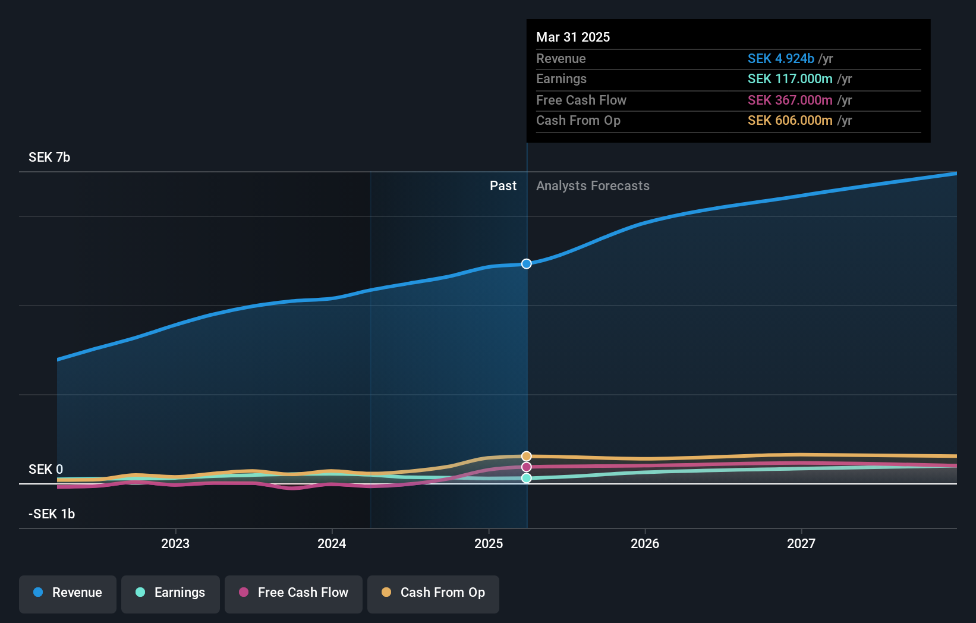Click the -SEK 1b y-axis label

(52, 514)
